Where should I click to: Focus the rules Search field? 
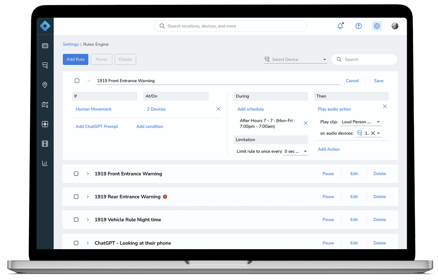[364, 59]
